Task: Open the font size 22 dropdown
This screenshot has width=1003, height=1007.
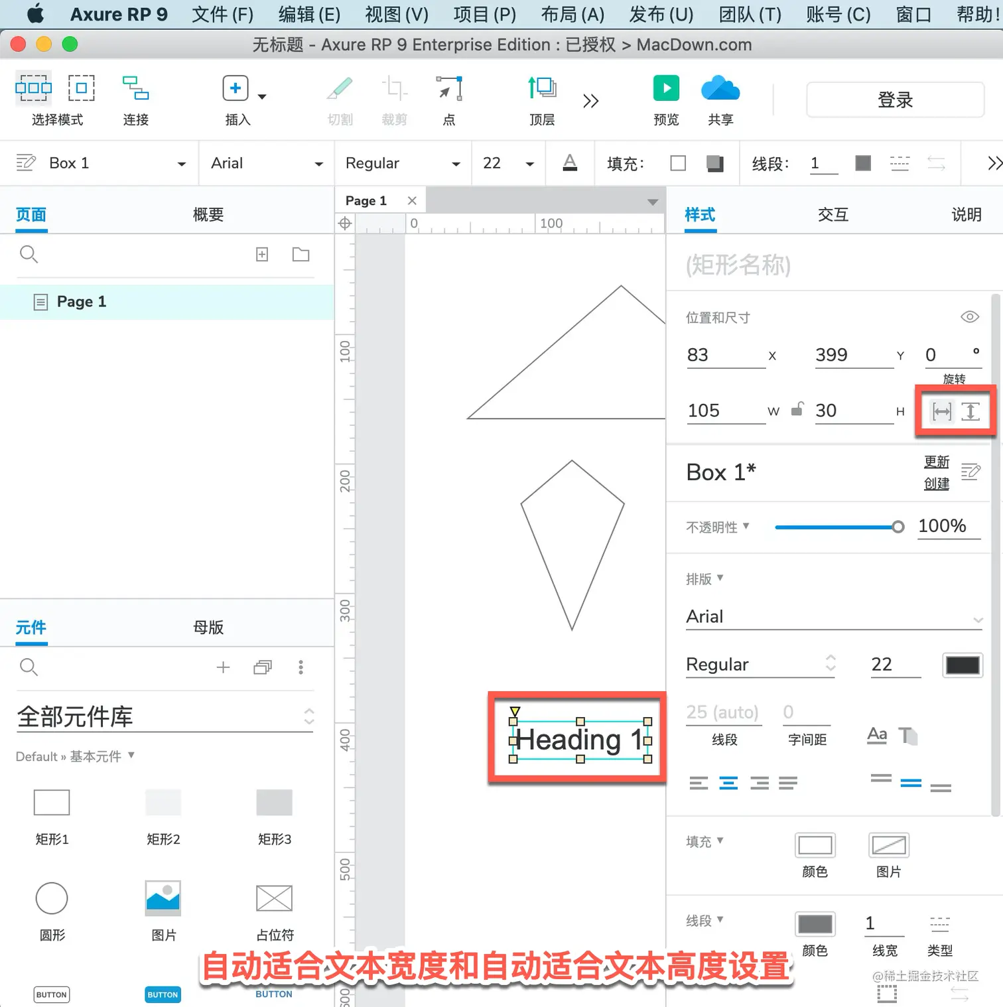Action: coord(529,164)
